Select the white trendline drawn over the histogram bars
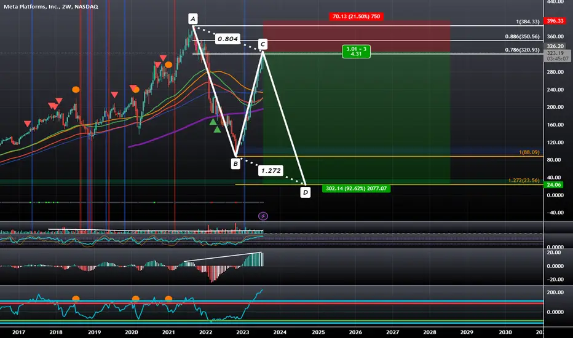 tap(223, 257)
